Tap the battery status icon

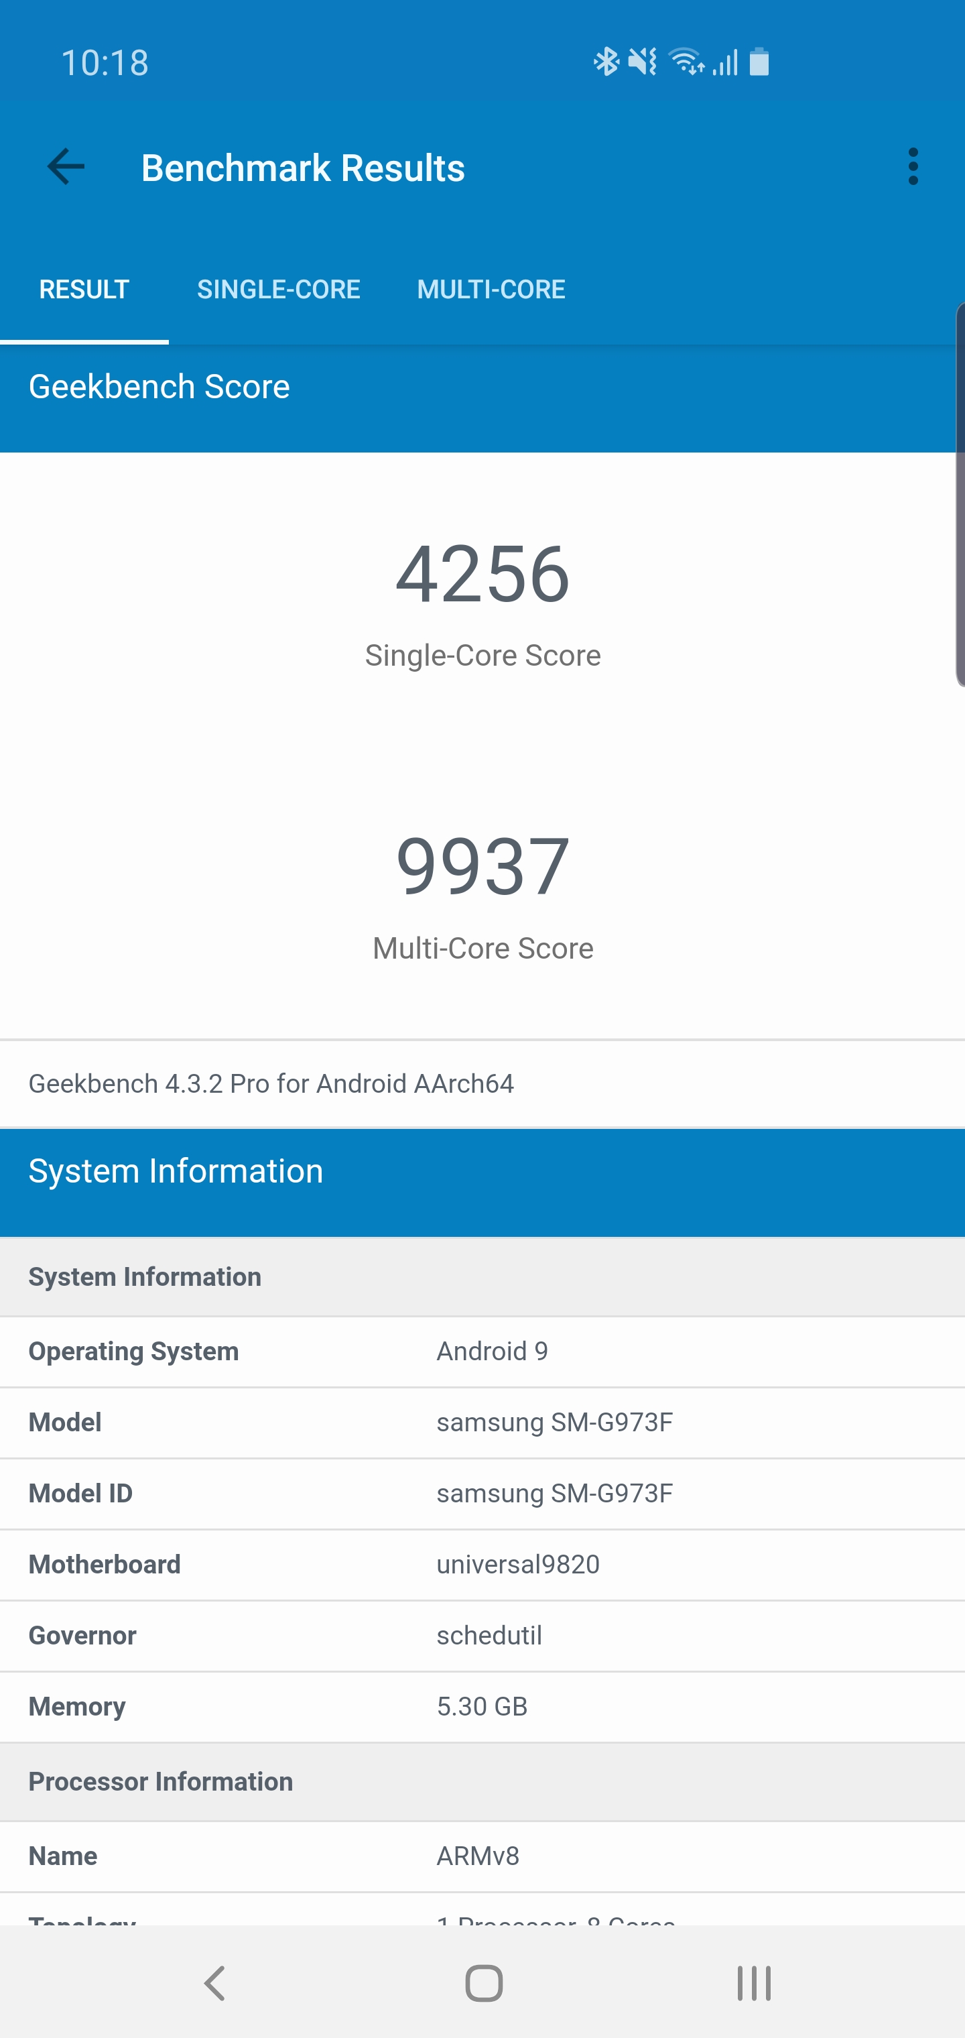click(759, 62)
